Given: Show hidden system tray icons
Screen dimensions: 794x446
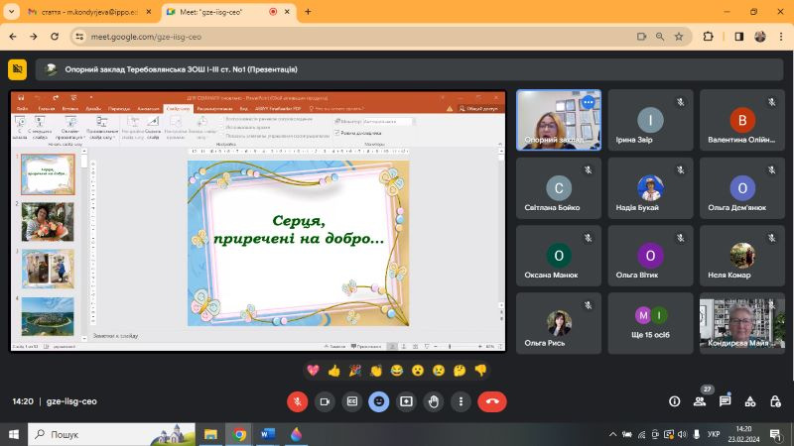Looking at the screenshot, I should coord(612,434).
